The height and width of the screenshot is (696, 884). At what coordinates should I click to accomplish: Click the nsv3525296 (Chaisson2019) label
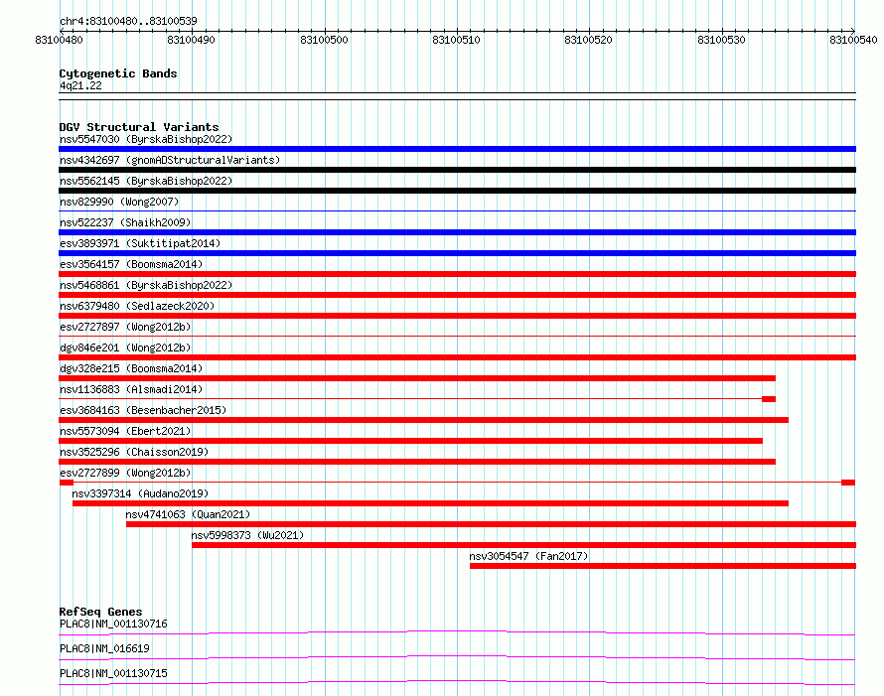(x=134, y=452)
